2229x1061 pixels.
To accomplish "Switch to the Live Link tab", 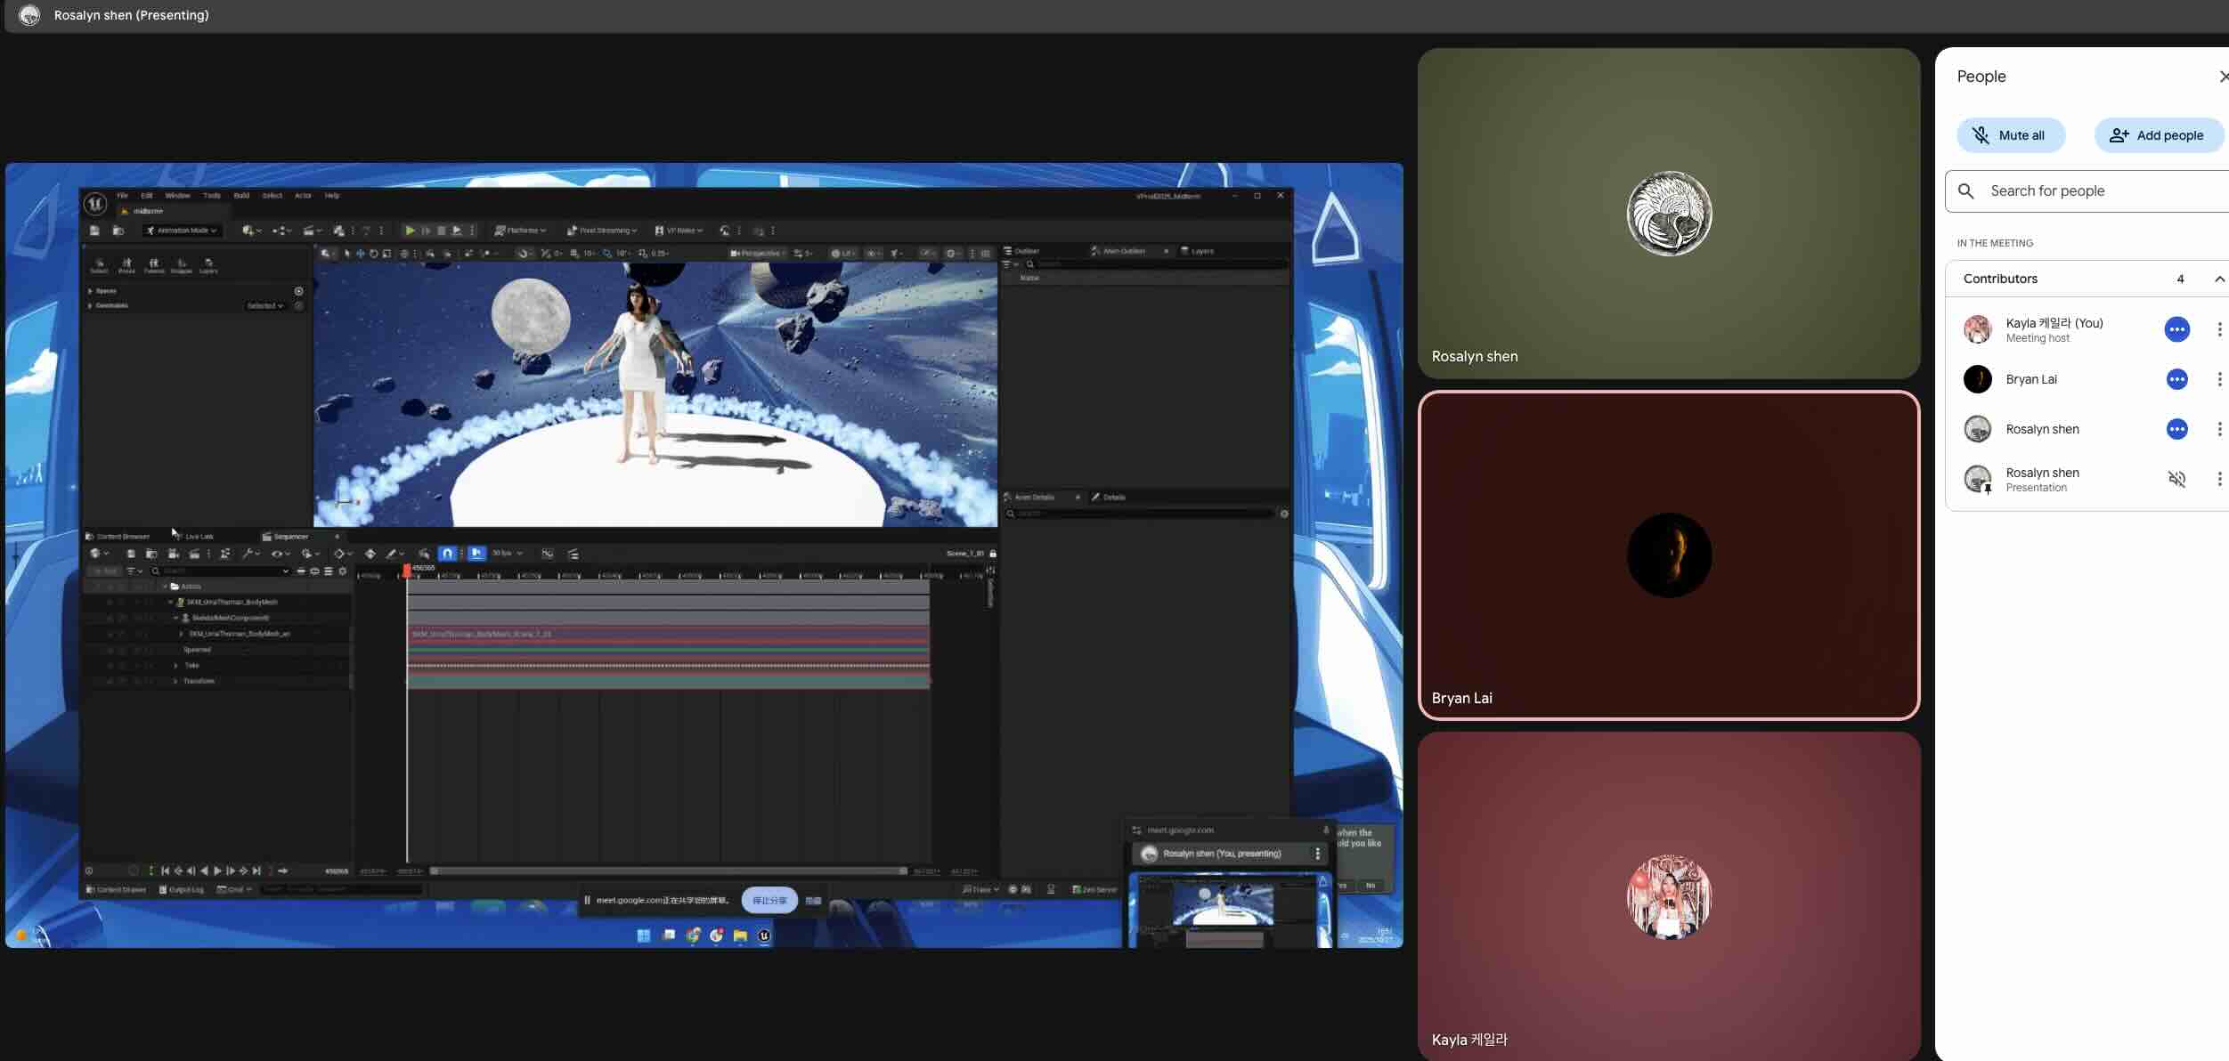I will [x=198, y=536].
